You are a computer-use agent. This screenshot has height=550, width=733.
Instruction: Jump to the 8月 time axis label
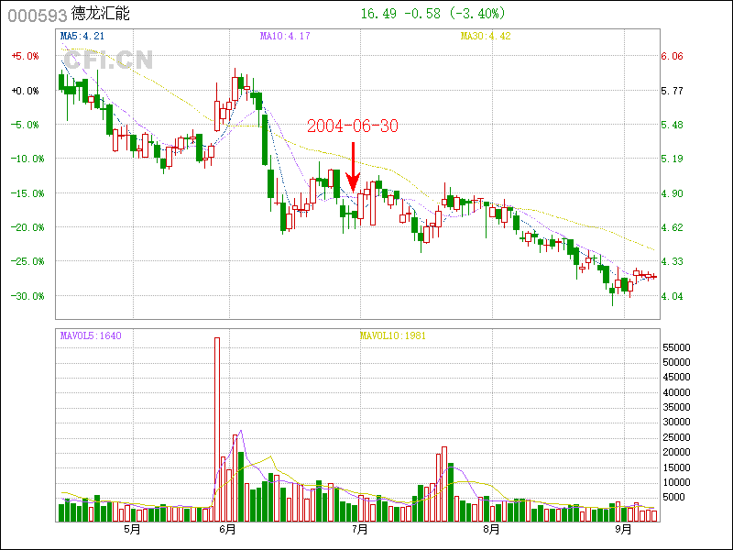pos(491,529)
